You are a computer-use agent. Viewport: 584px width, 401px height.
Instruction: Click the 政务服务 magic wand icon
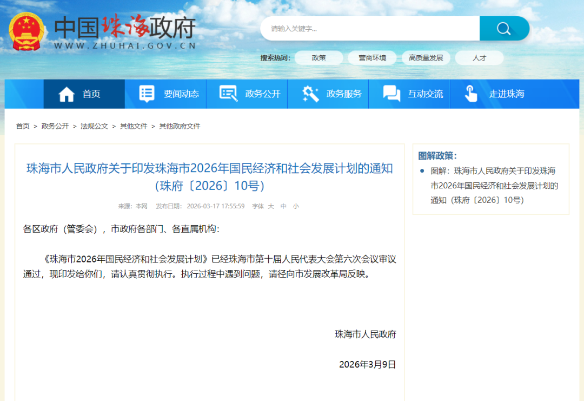(x=310, y=93)
